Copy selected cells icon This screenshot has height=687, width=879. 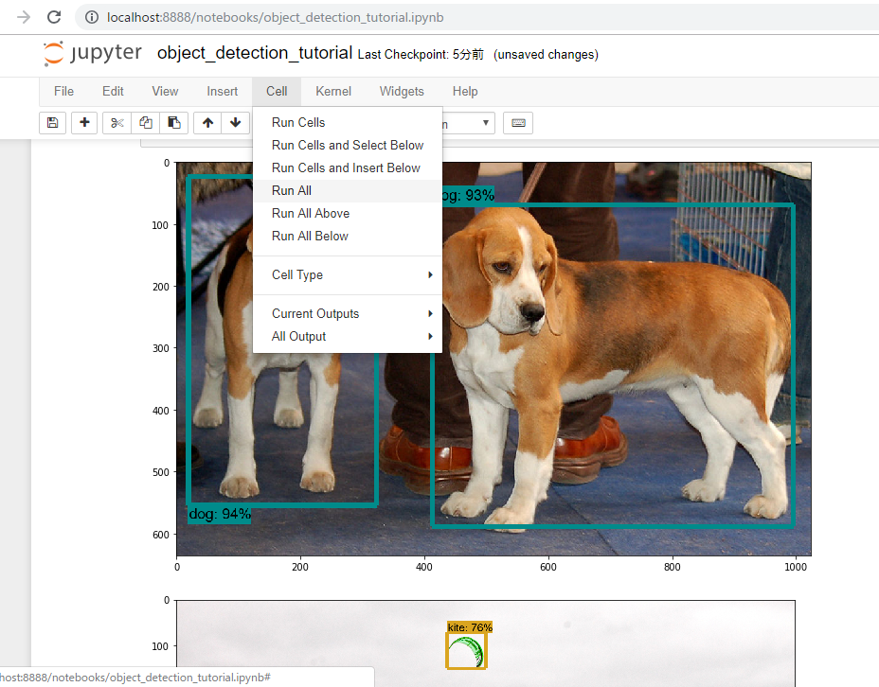tap(145, 122)
